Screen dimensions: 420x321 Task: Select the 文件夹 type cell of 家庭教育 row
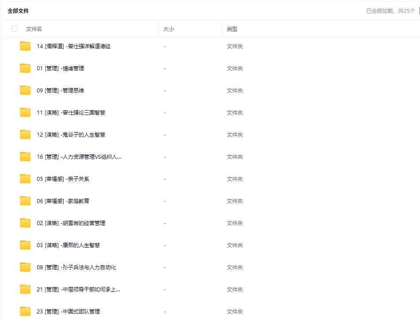235,201
